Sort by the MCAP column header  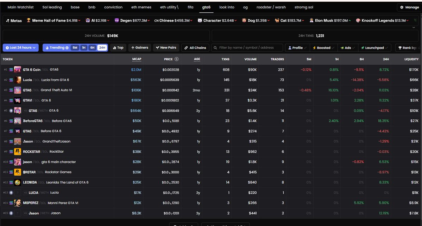(137, 59)
